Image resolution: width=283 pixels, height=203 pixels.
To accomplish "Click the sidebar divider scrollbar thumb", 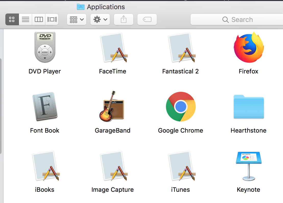I will click(1, 106).
